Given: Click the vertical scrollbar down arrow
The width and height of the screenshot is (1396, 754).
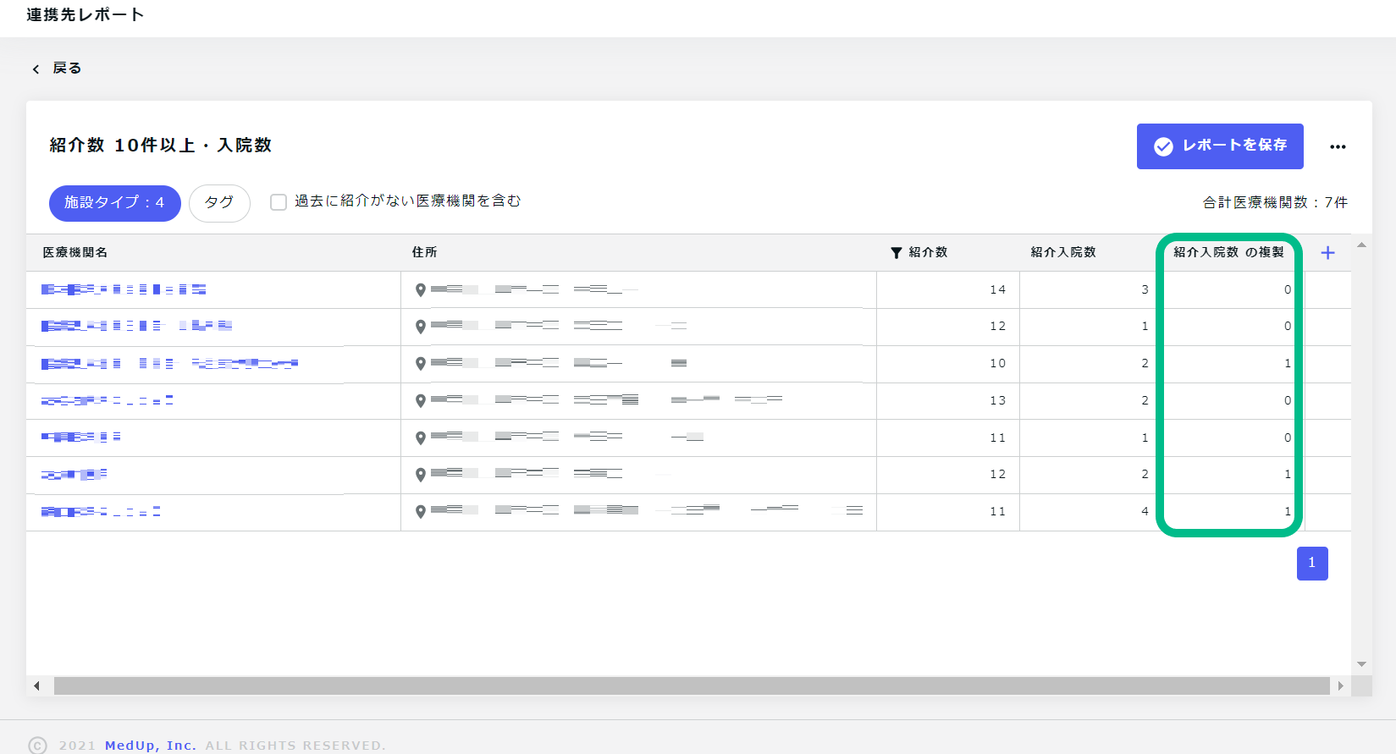Looking at the screenshot, I should tap(1361, 664).
